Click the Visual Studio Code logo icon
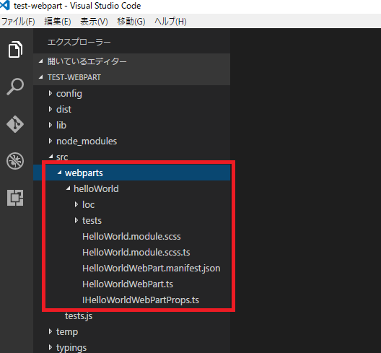 pyautogui.click(x=5, y=5)
